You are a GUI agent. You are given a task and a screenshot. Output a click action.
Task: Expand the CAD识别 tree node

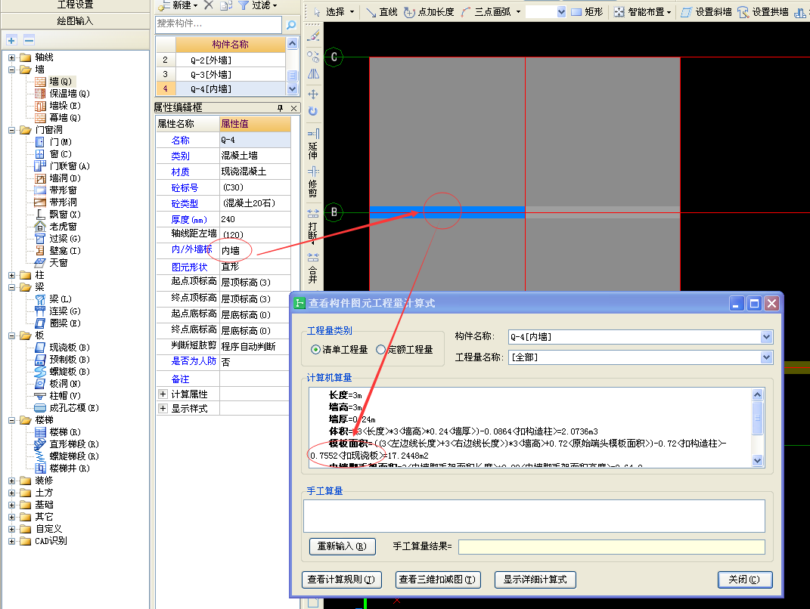[x=11, y=541]
